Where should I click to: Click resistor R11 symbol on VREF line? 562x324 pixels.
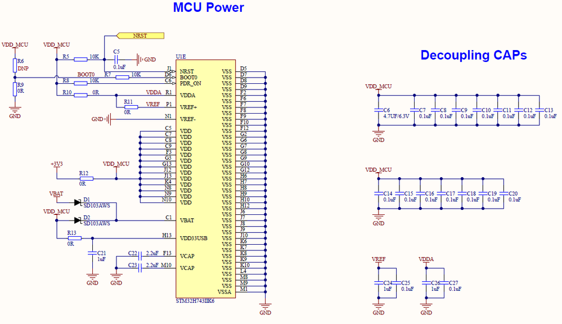(x=131, y=107)
